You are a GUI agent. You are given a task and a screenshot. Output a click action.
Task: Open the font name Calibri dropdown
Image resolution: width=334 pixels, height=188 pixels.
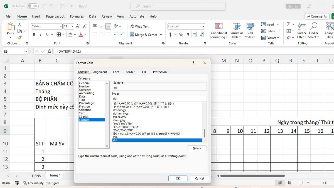[x=61, y=26]
